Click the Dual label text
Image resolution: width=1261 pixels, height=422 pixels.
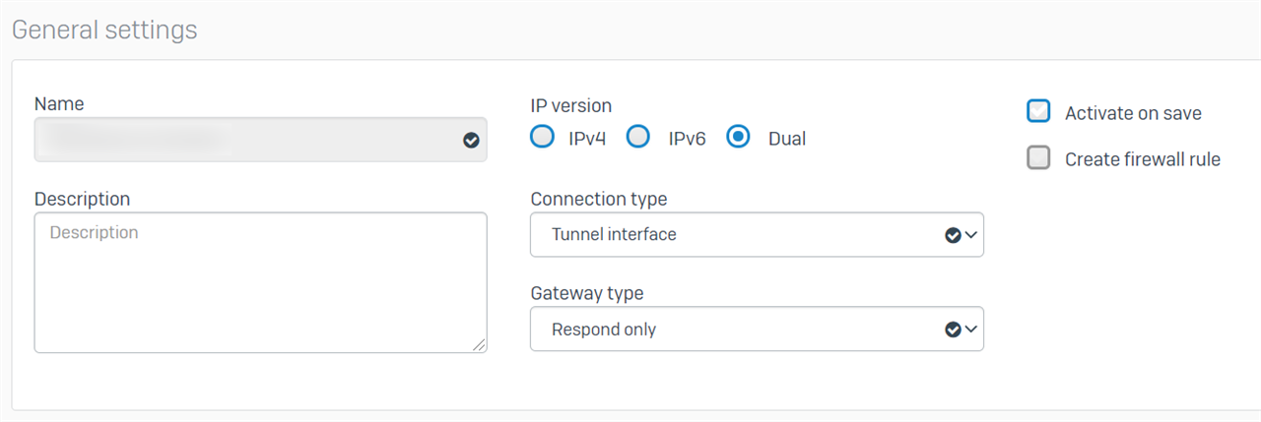tap(787, 139)
